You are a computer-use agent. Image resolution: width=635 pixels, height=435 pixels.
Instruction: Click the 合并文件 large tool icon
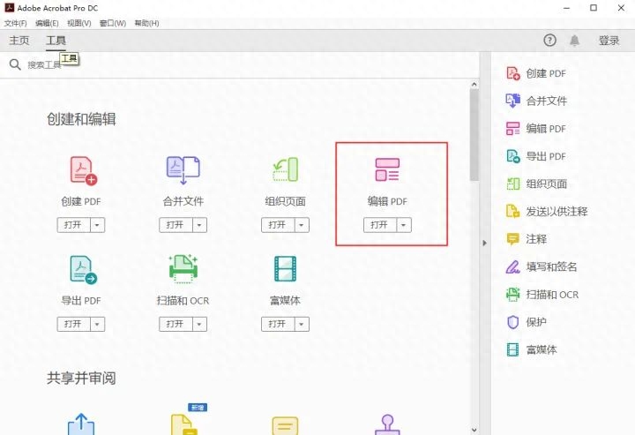[183, 170]
